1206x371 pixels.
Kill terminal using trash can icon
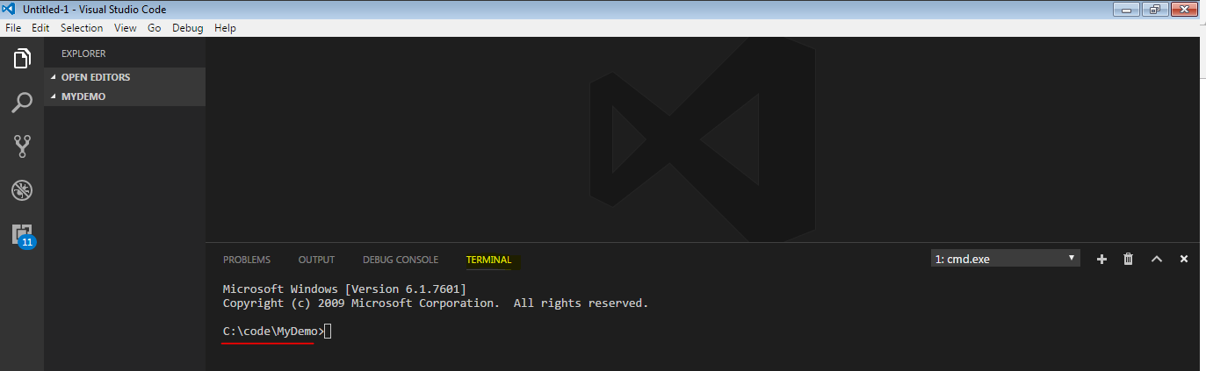[1129, 260]
